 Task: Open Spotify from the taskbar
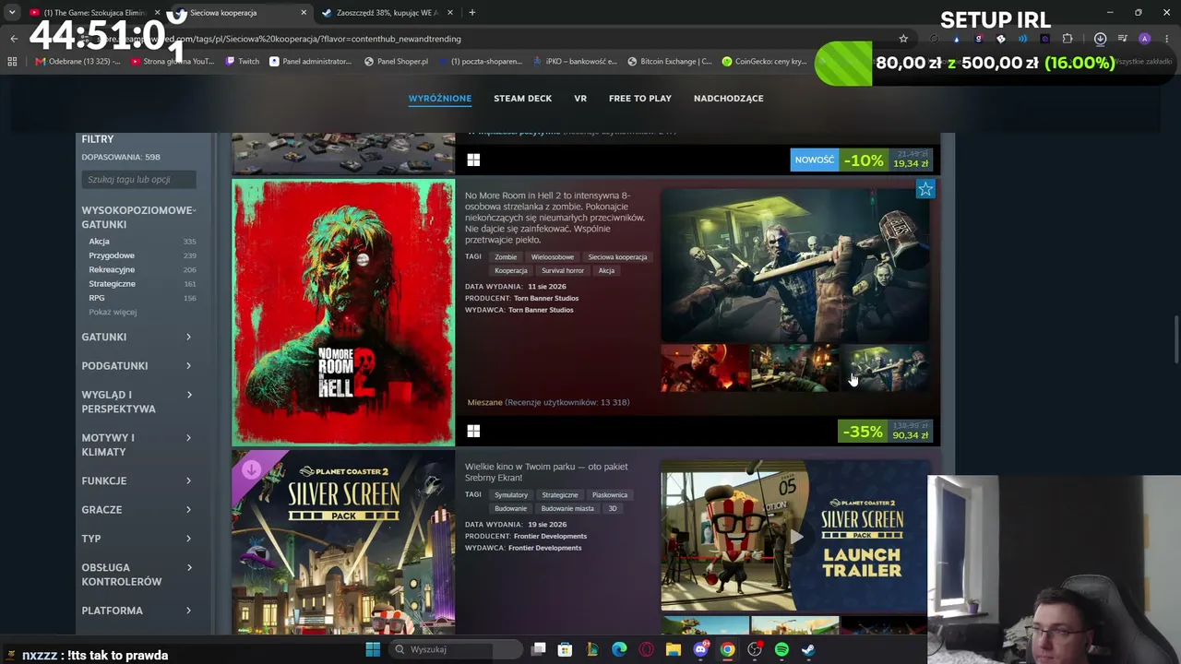point(781,649)
